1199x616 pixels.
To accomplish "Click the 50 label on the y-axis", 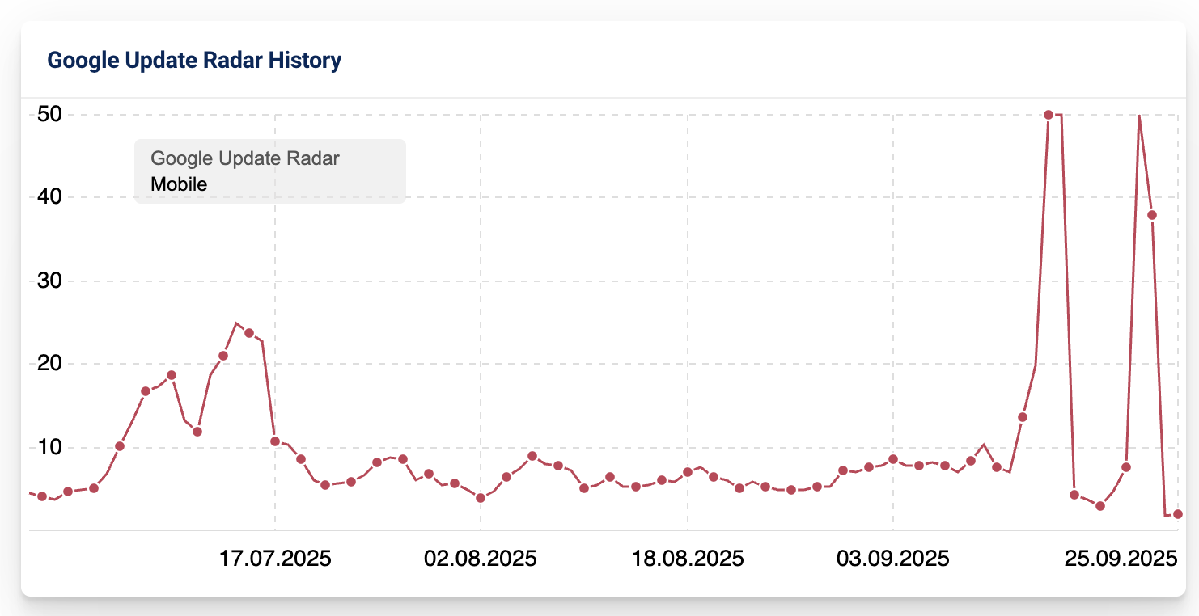I will coord(50,115).
